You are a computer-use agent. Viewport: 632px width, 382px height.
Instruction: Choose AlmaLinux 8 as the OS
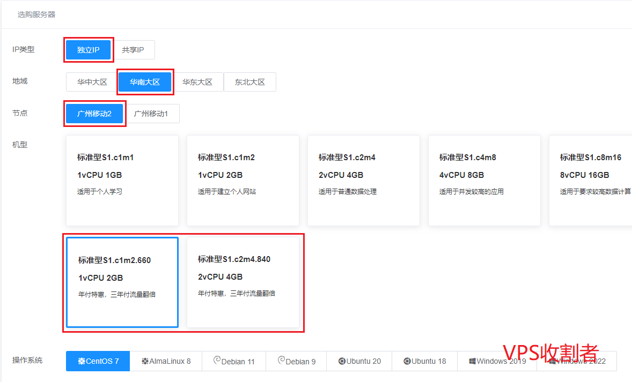pyautogui.click(x=166, y=361)
